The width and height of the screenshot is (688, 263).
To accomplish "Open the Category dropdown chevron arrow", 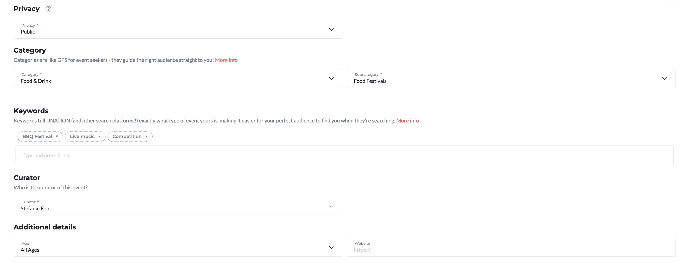I will tap(331, 78).
